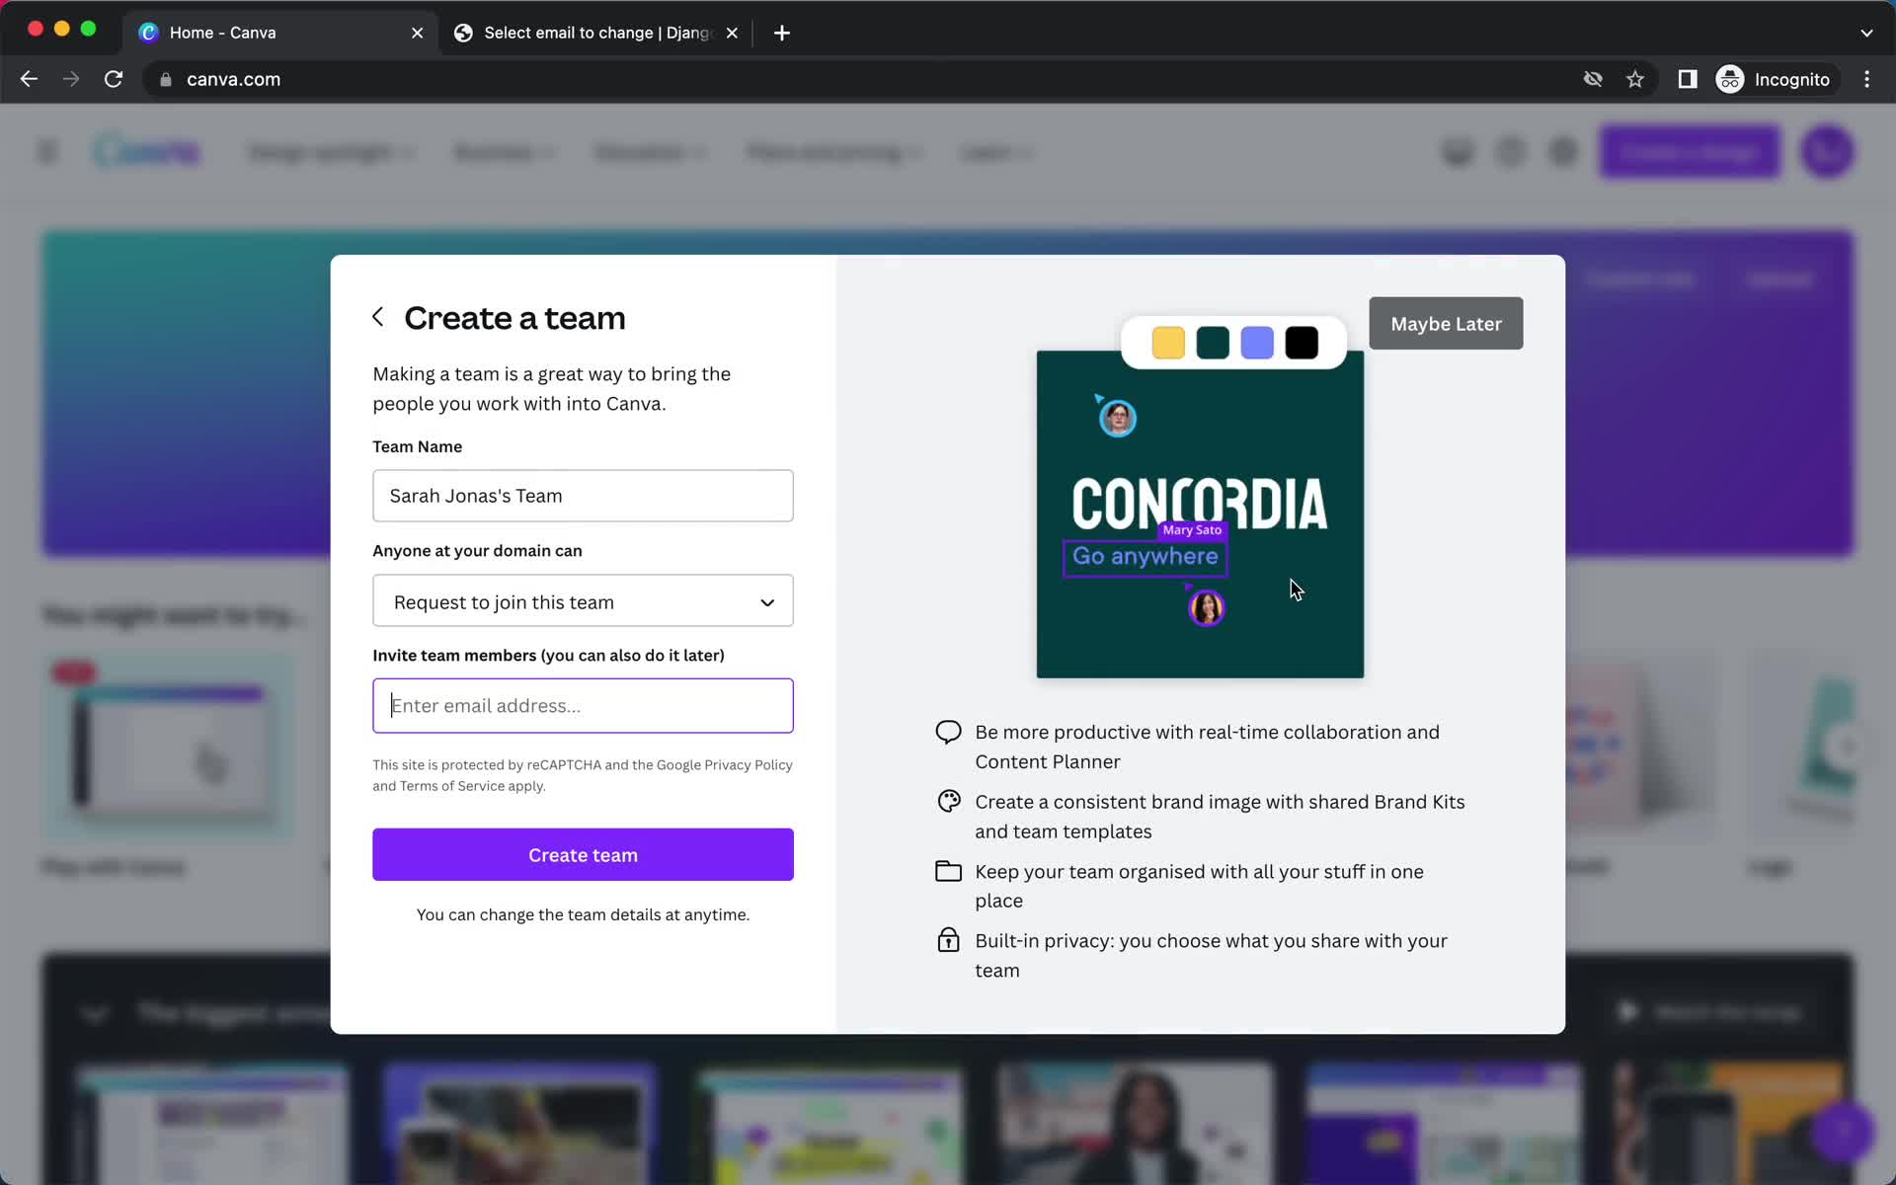Click the Concordia design preview image
Screen dimensions: 1896x1185
(x=1200, y=514)
